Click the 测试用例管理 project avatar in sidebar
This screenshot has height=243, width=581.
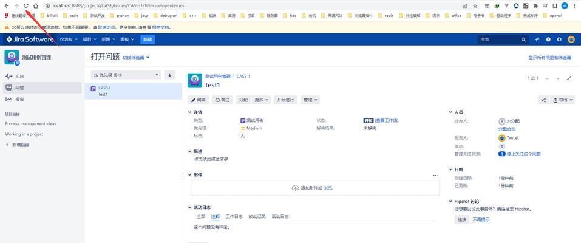[x=12, y=58]
